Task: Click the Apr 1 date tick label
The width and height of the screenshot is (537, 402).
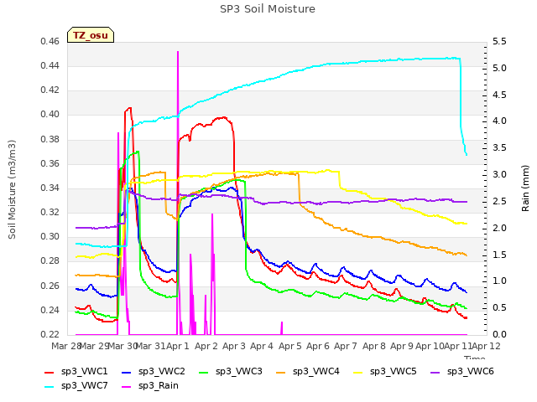Action: click(x=178, y=346)
